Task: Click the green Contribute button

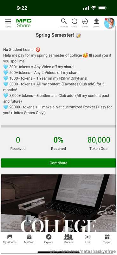Action: pos(58,163)
